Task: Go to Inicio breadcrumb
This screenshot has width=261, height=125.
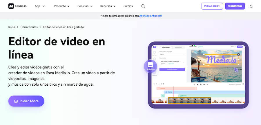Action: click(12, 27)
